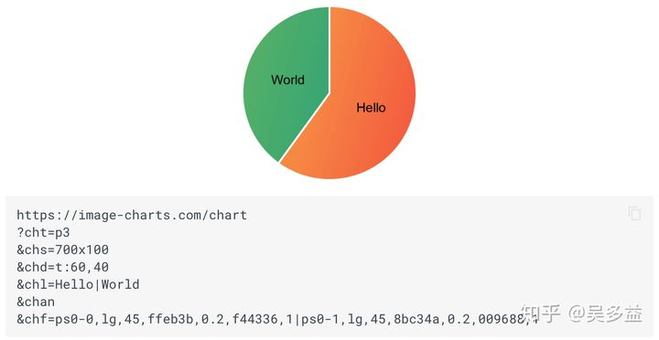The width and height of the screenshot is (659, 340).
Task: Click the ffeb3b color code in code
Action: [170, 319]
